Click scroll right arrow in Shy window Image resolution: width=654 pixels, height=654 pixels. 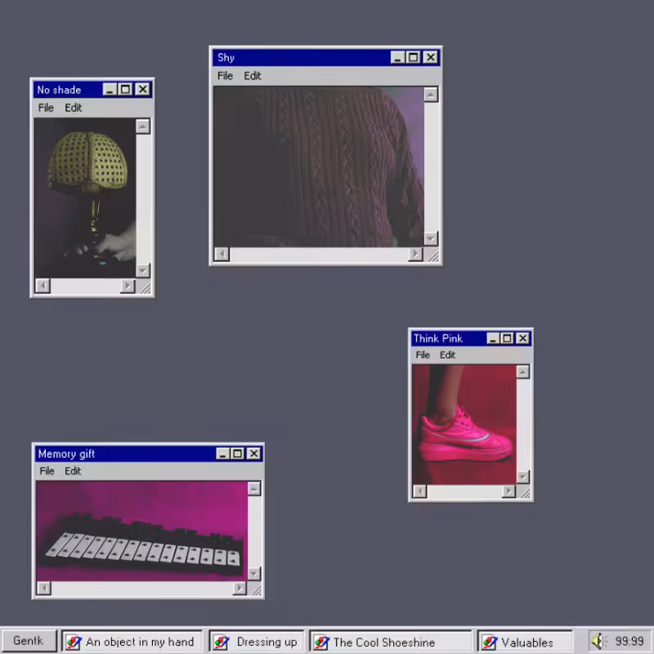click(x=415, y=253)
